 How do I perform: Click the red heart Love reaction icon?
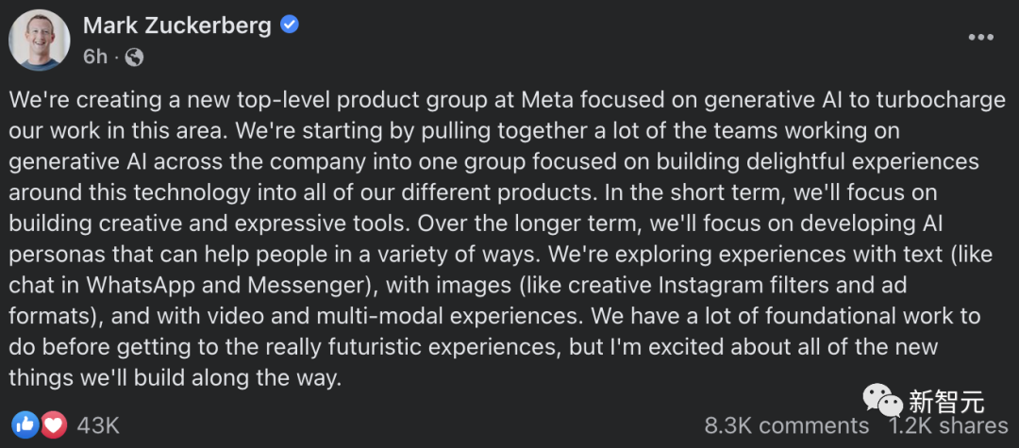point(54,425)
